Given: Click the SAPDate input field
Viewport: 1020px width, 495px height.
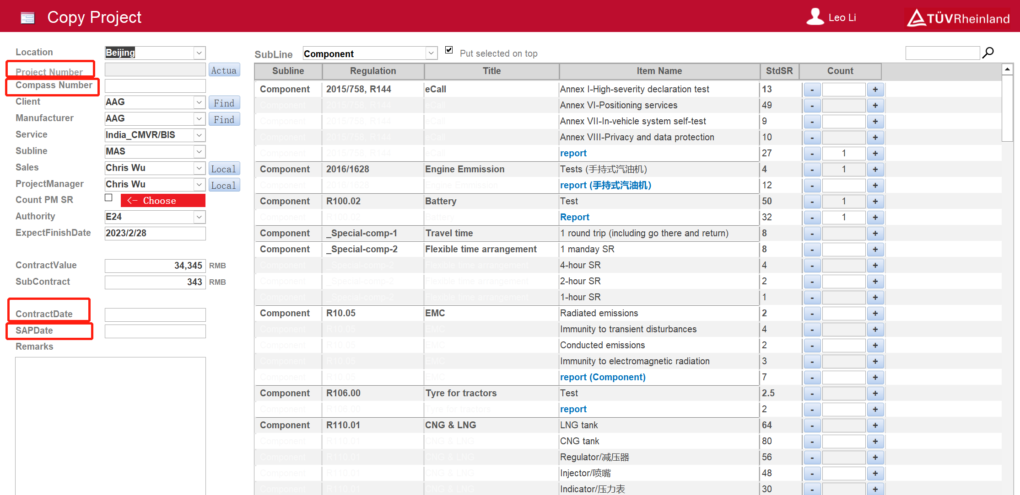Looking at the screenshot, I should click(155, 331).
